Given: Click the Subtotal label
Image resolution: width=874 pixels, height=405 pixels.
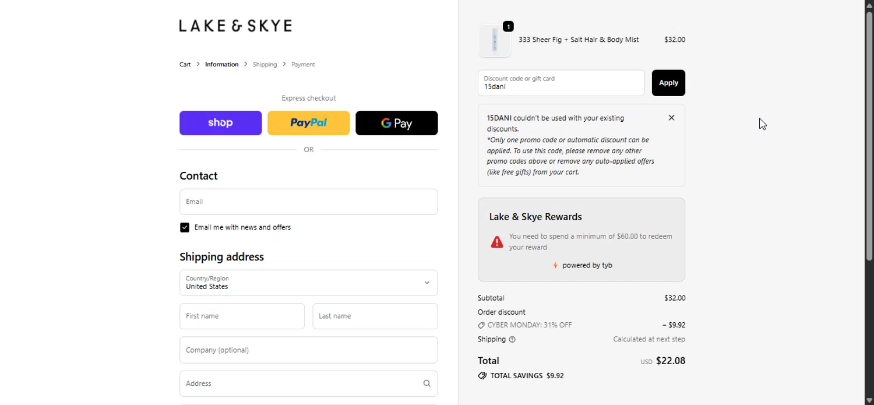Looking at the screenshot, I should point(491,298).
